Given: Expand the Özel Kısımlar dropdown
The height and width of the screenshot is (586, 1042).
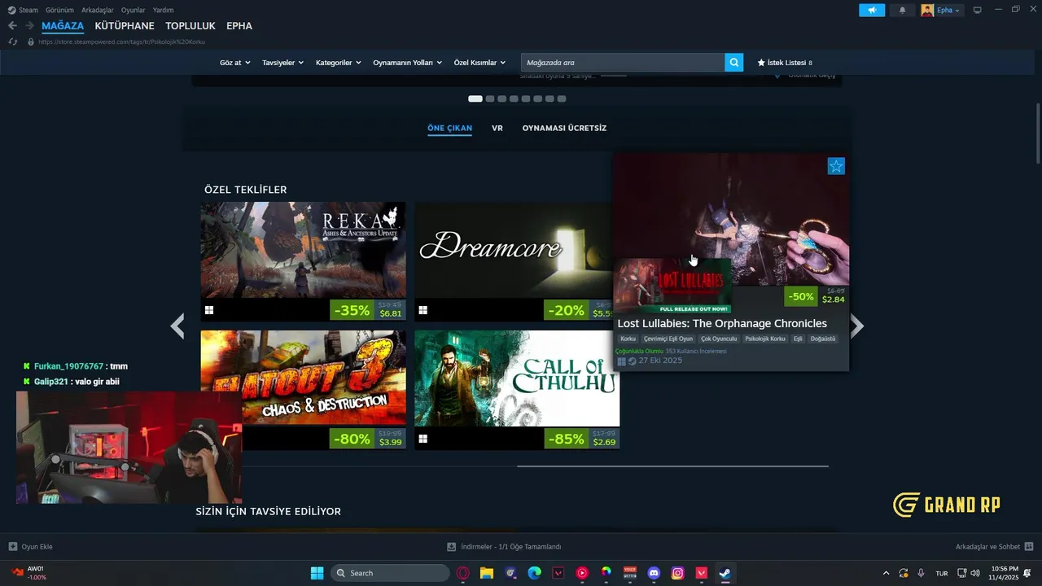Looking at the screenshot, I should 479,63.
